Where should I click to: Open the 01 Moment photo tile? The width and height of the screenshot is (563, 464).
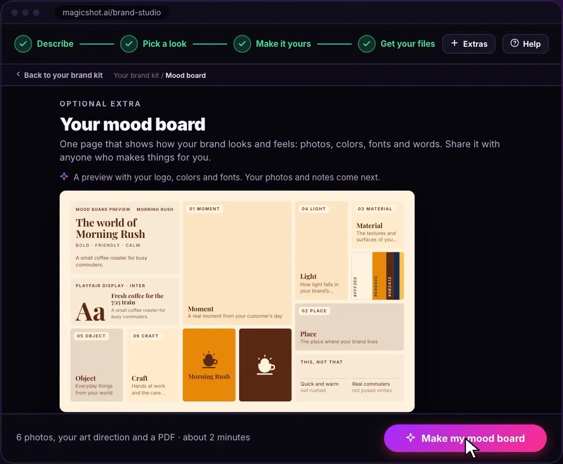pos(237,263)
